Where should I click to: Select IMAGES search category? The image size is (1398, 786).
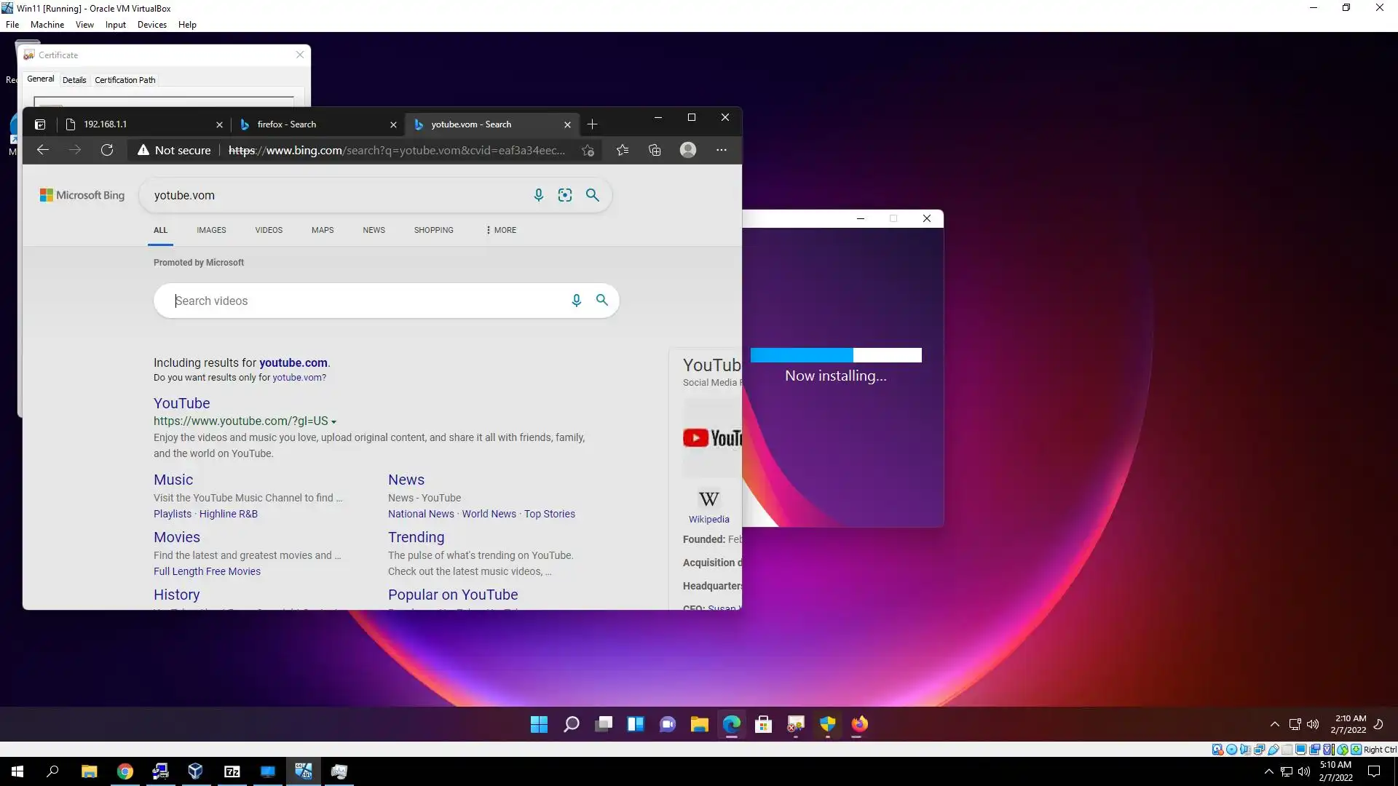pos(211,230)
